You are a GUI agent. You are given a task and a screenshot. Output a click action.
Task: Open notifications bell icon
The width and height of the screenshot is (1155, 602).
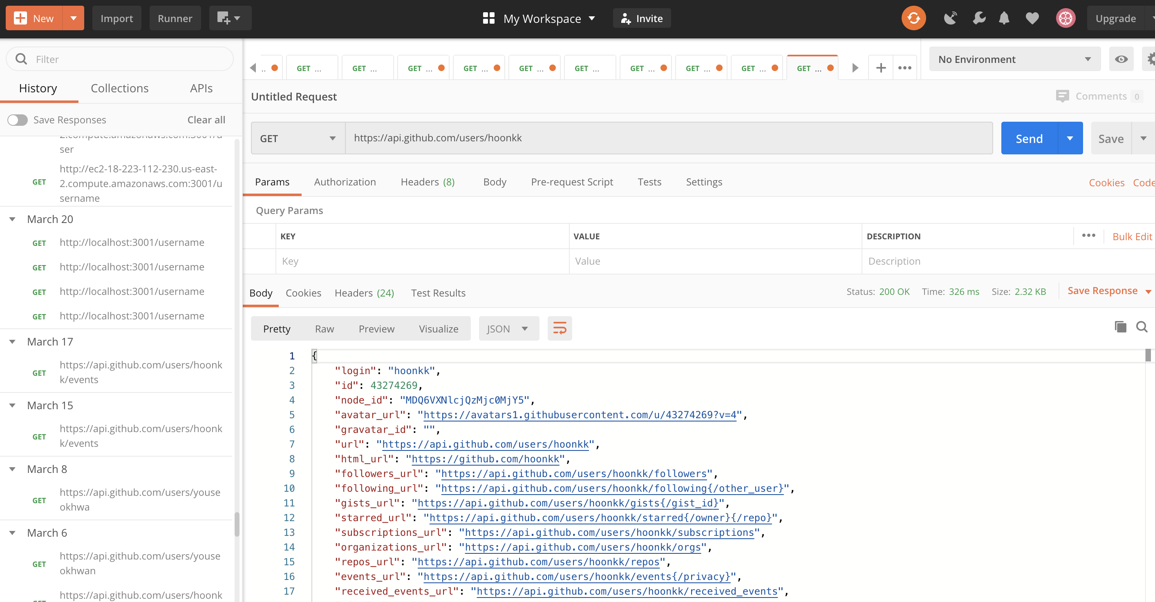pos(1004,18)
